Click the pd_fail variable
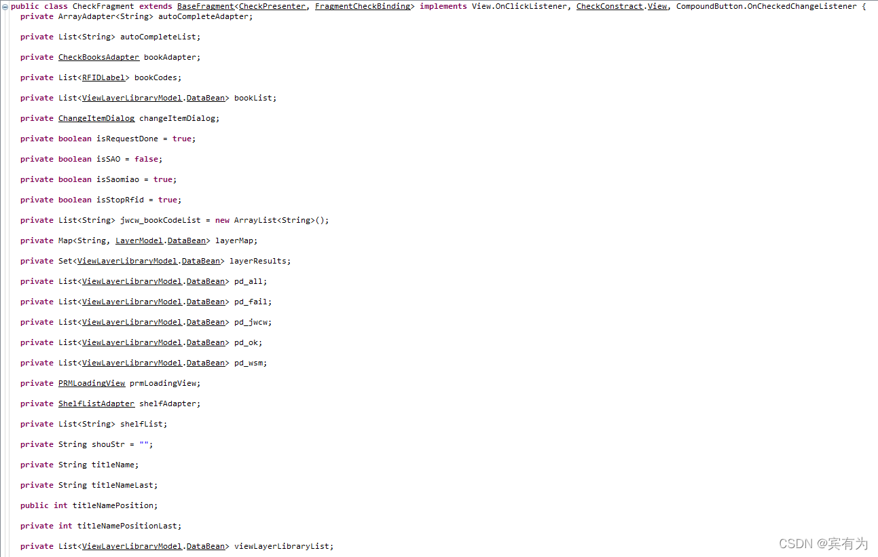 [251, 302]
